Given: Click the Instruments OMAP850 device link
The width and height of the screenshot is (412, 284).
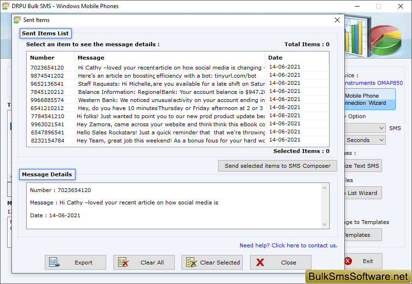Looking at the screenshot, I should [373, 83].
